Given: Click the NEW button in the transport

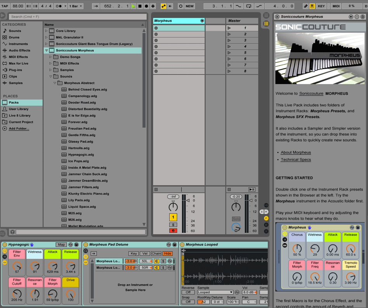Looking at the screenshot, I should pos(189,6).
